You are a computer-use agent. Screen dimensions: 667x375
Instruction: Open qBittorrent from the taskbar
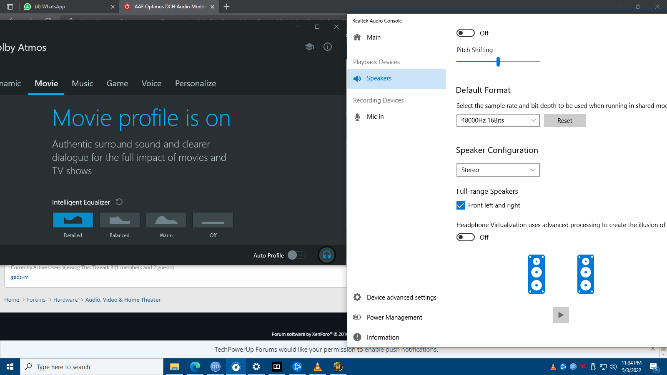215,367
